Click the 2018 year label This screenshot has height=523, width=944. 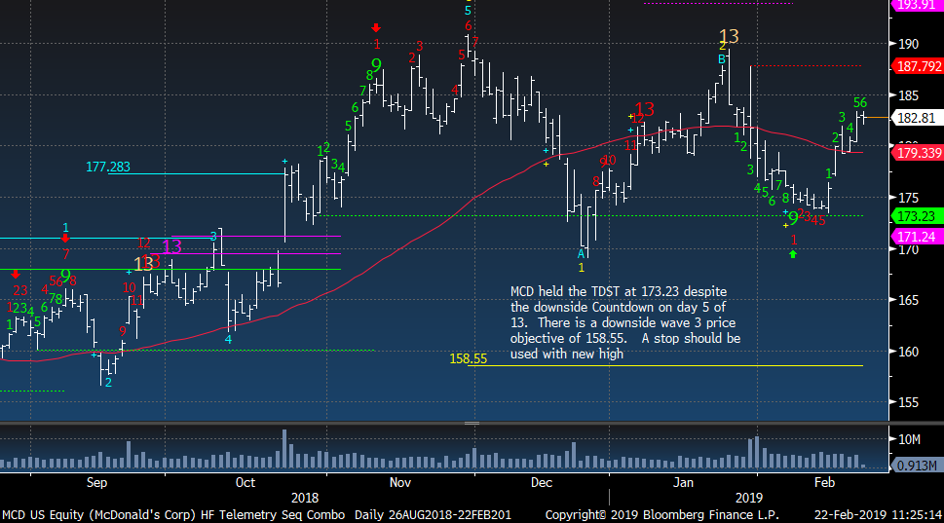point(305,499)
